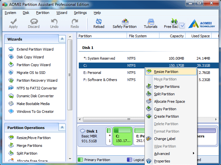Screen dimensions: 221x165
Task: Open the Settings menu
Action: coord(80,13)
